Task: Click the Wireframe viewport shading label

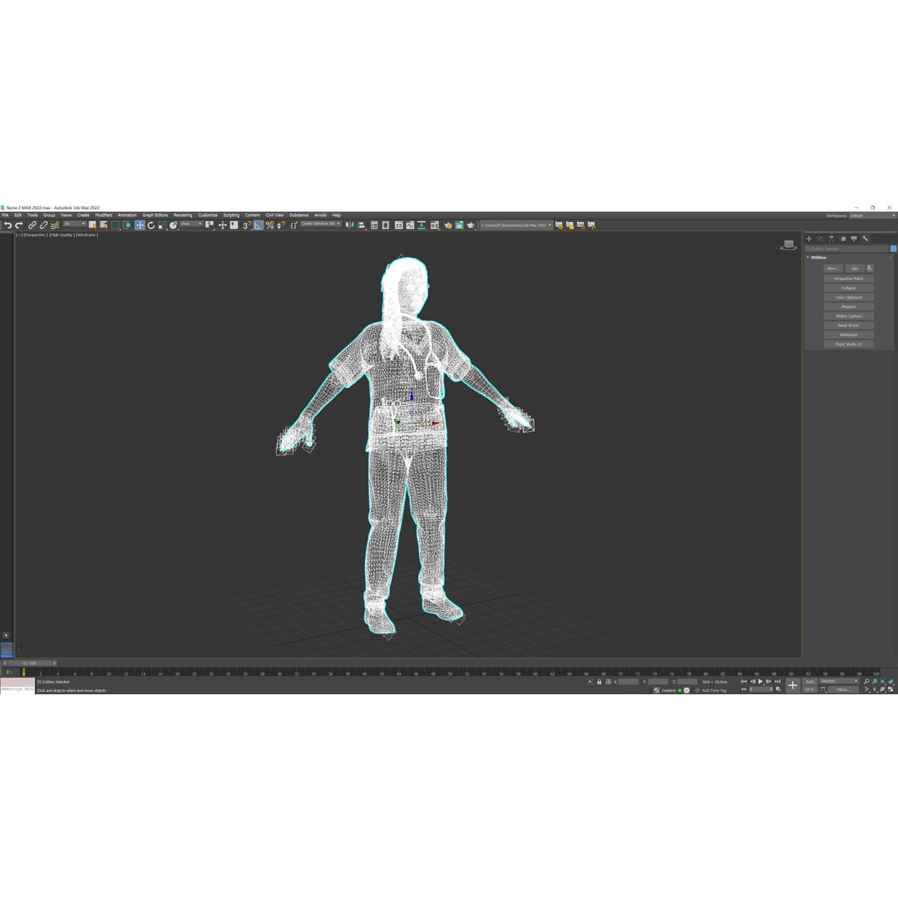Action: [x=86, y=234]
